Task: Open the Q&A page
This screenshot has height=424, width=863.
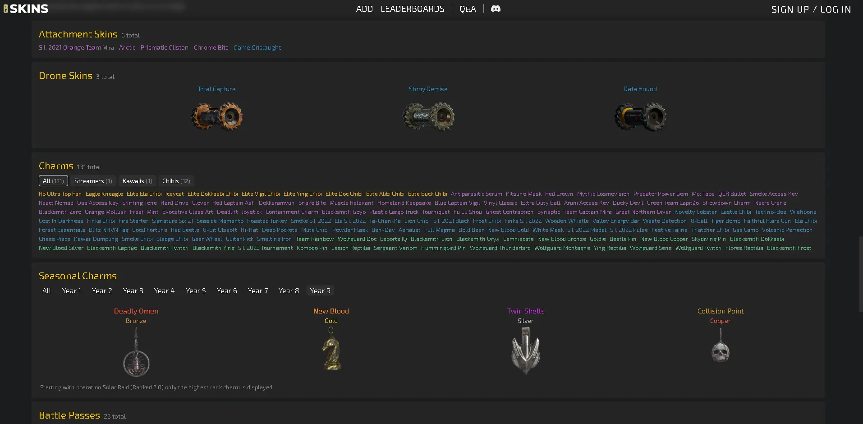Action: point(468,9)
